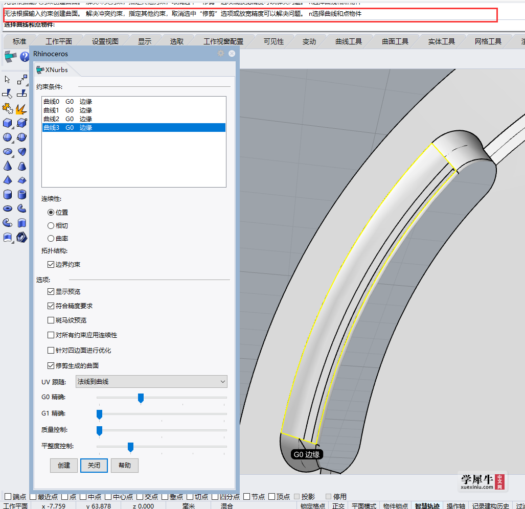Click the XNurbs plugin icon at toolbar top
This screenshot has height=509, width=525.
[10, 57]
